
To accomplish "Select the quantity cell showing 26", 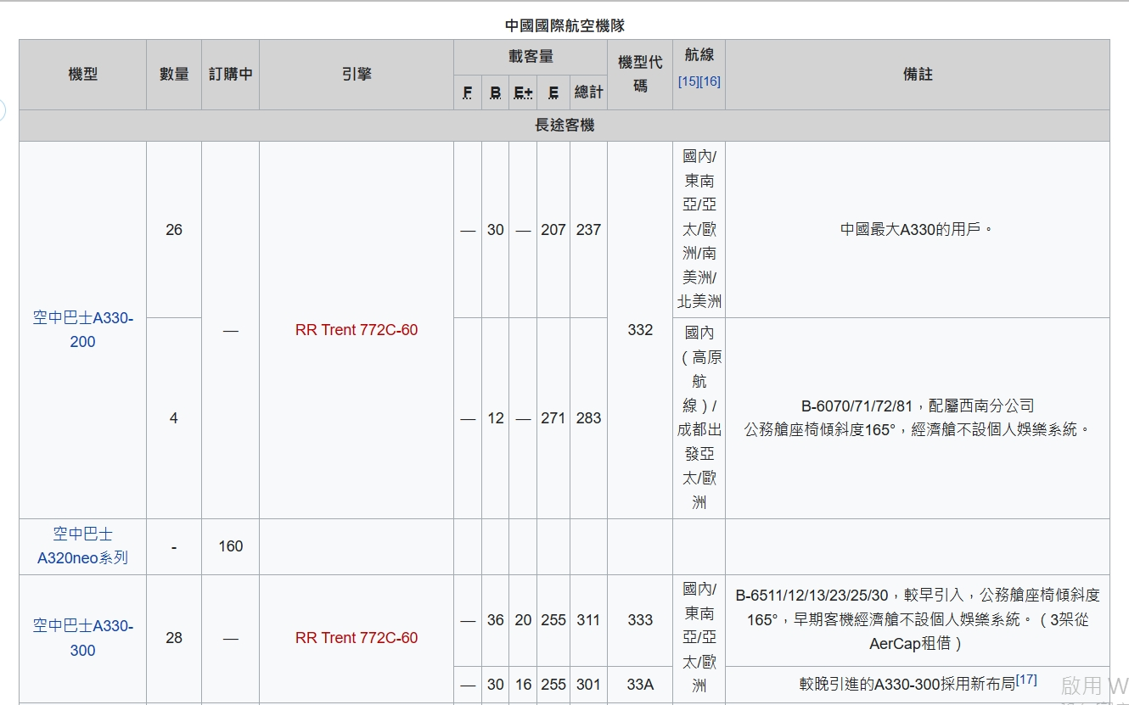I will 174,230.
